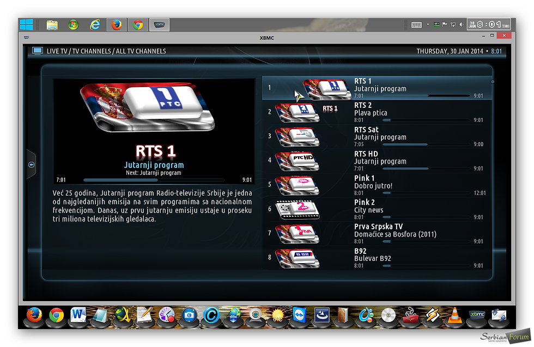Click XBMC window system menu icon
534x347 pixels.
26,38
